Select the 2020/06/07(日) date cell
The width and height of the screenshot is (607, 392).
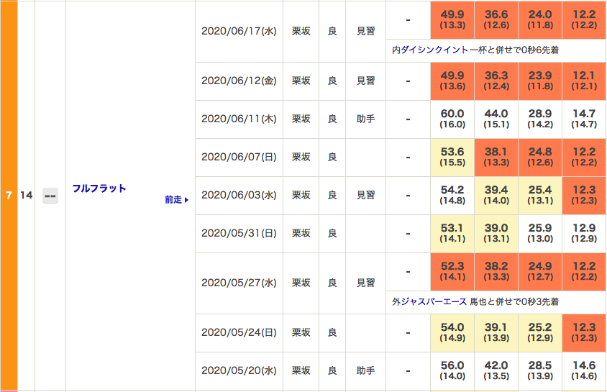[239, 157]
